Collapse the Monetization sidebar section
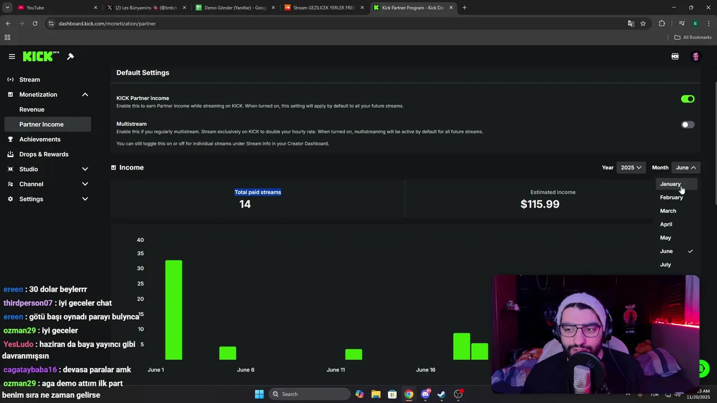 85,95
